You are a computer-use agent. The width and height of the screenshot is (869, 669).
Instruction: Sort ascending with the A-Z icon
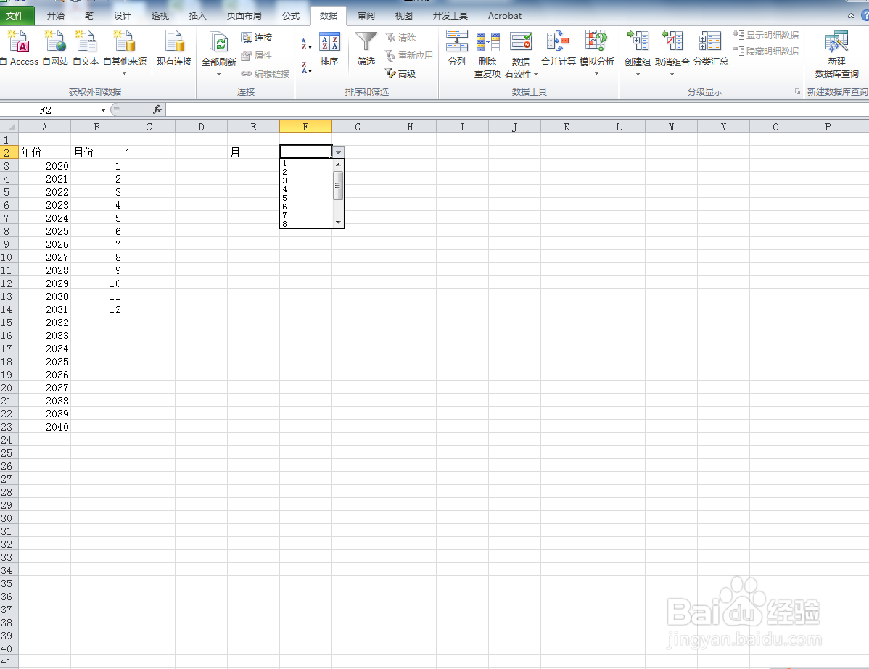tap(307, 43)
